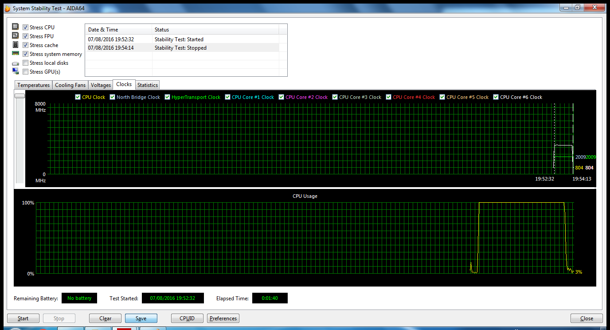This screenshot has width=610, height=330.
Task: Switch to the Temperatures tab
Action: coord(33,85)
